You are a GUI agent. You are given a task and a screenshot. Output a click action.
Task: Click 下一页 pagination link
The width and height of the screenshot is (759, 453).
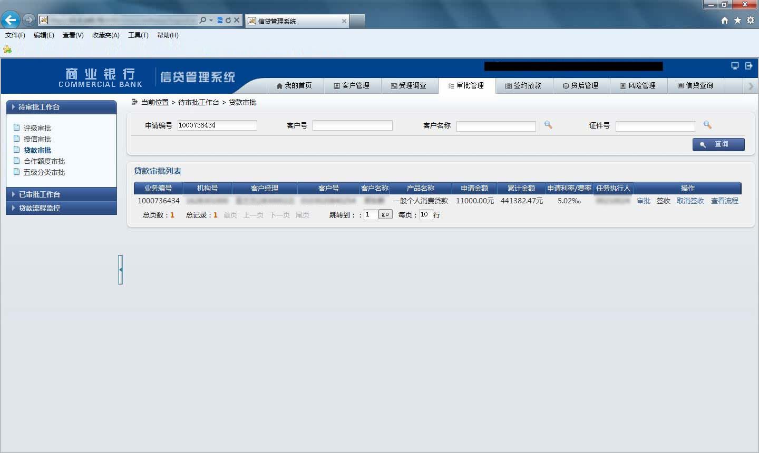coord(280,215)
